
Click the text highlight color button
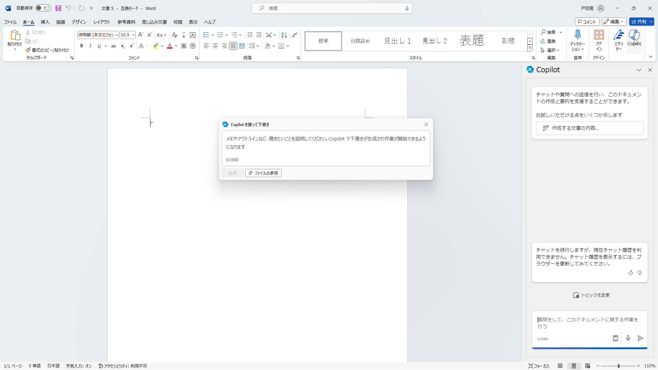pyautogui.click(x=156, y=46)
